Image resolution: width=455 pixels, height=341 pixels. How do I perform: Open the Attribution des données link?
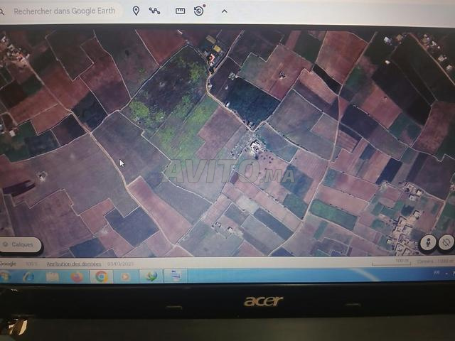tap(74, 263)
